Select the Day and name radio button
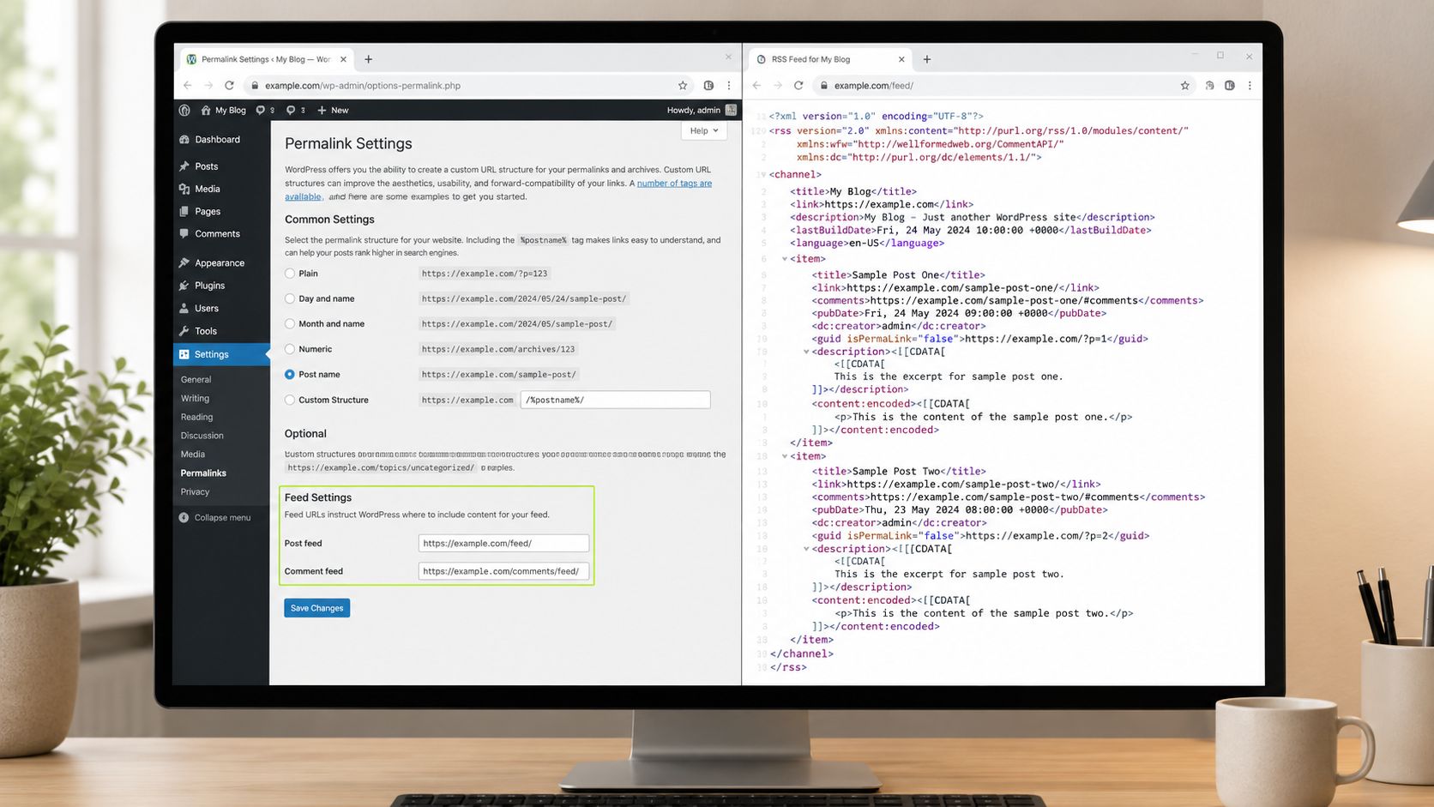The image size is (1434, 807). click(290, 298)
